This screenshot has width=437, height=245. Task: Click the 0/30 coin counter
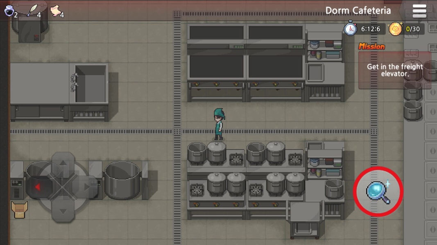(x=413, y=29)
